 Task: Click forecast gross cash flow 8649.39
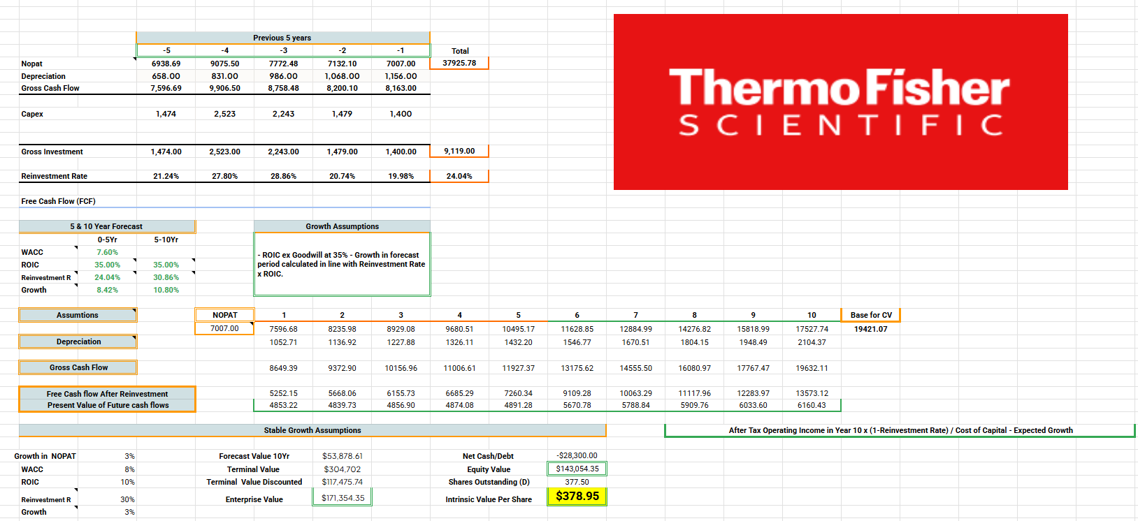click(x=283, y=368)
